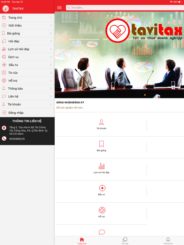Tap Đăng nhập label in sidebar

coord(16,113)
